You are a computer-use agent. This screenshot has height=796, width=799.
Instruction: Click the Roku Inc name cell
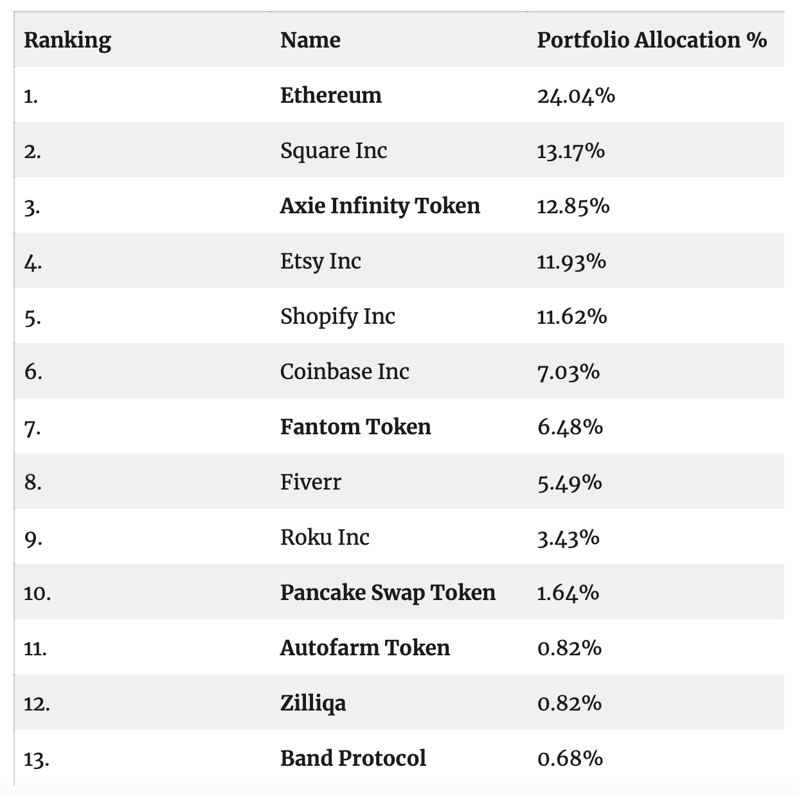click(x=325, y=537)
